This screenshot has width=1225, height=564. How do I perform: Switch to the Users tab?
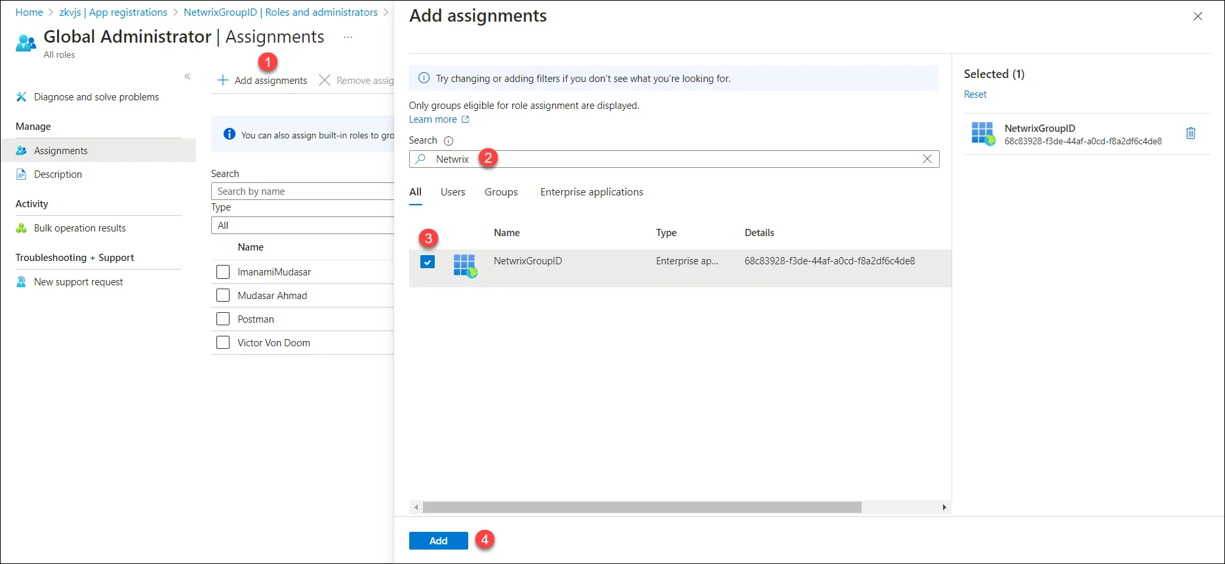click(453, 192)
